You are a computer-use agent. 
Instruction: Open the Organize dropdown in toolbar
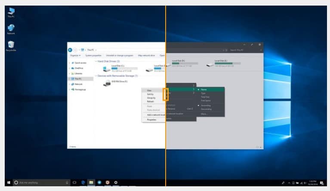(x=75, y=55)
